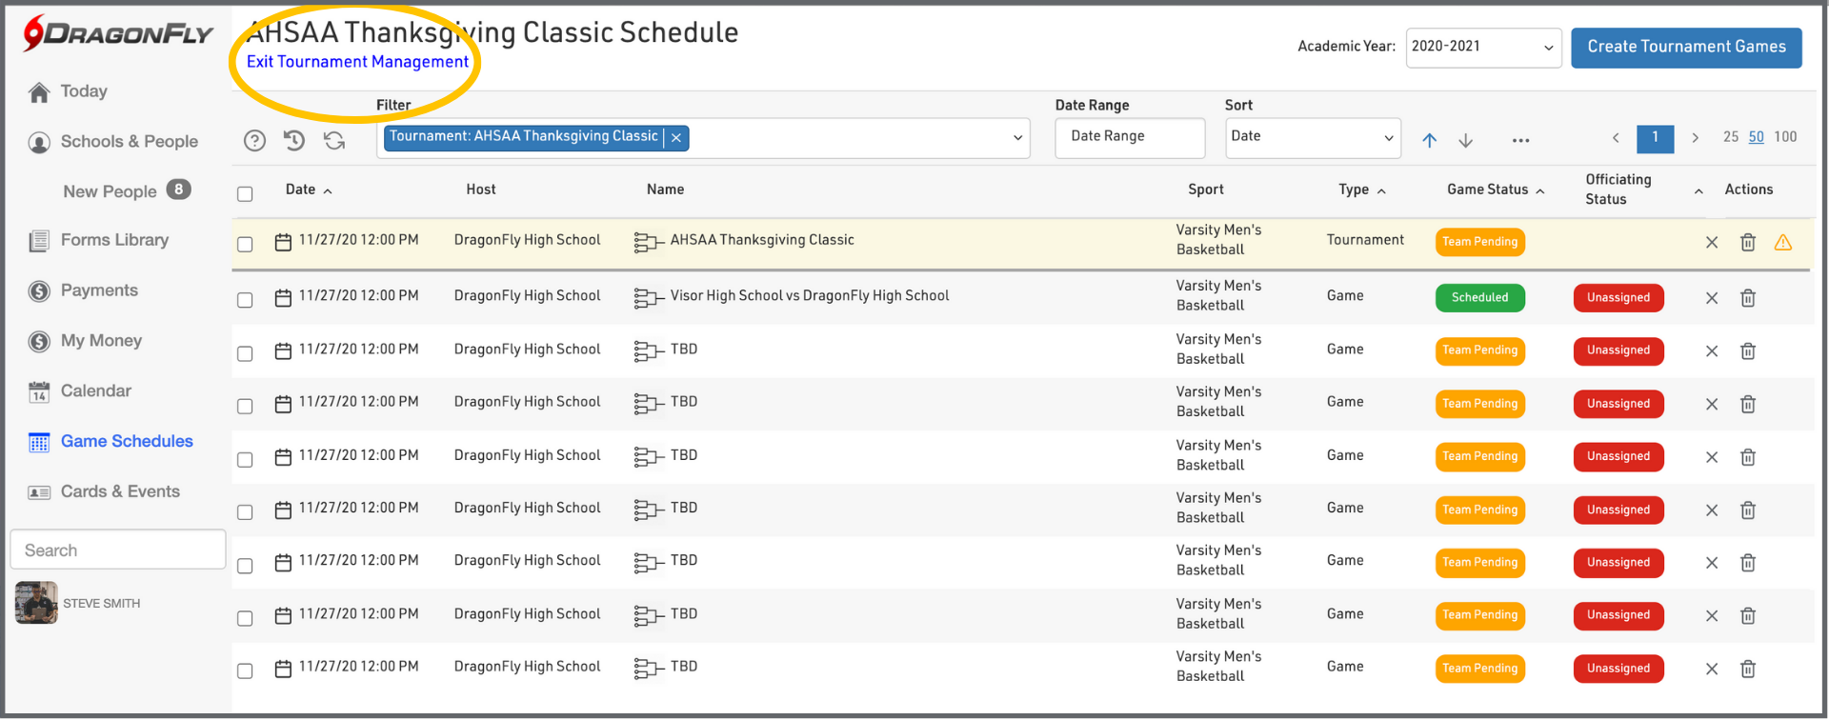Click the history clock icon beside Filter

[294, 141]
